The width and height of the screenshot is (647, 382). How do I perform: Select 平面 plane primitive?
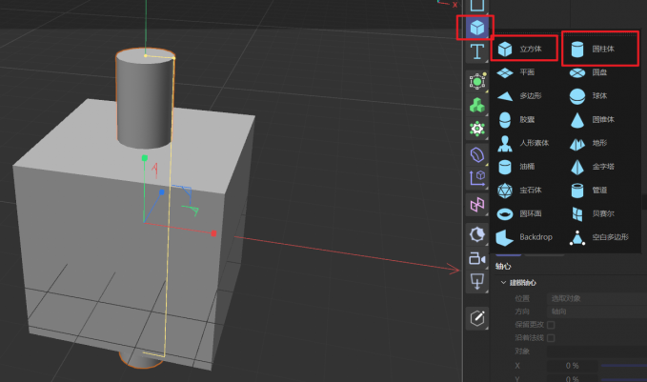tap(516, 72)
